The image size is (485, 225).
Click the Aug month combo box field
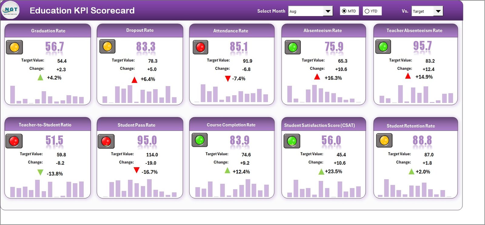coord(306,12)
